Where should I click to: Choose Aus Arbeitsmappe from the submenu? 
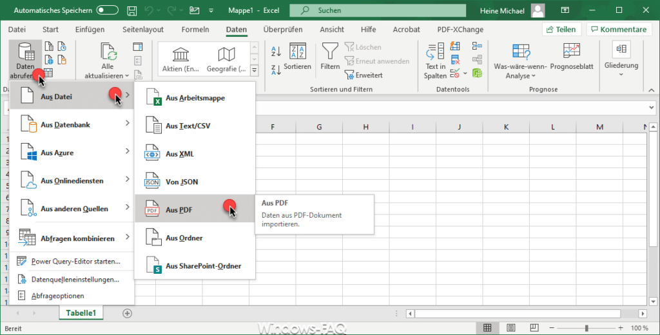pos(195,98)
